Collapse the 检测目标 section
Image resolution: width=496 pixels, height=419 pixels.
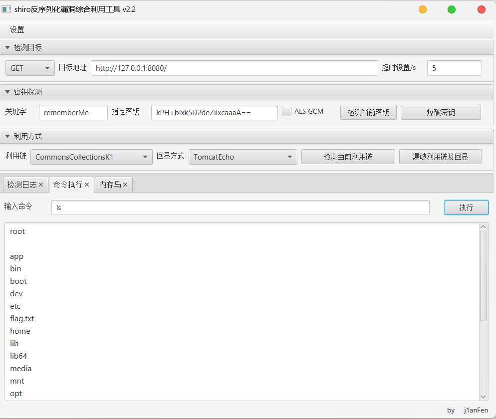pos(7,47)
